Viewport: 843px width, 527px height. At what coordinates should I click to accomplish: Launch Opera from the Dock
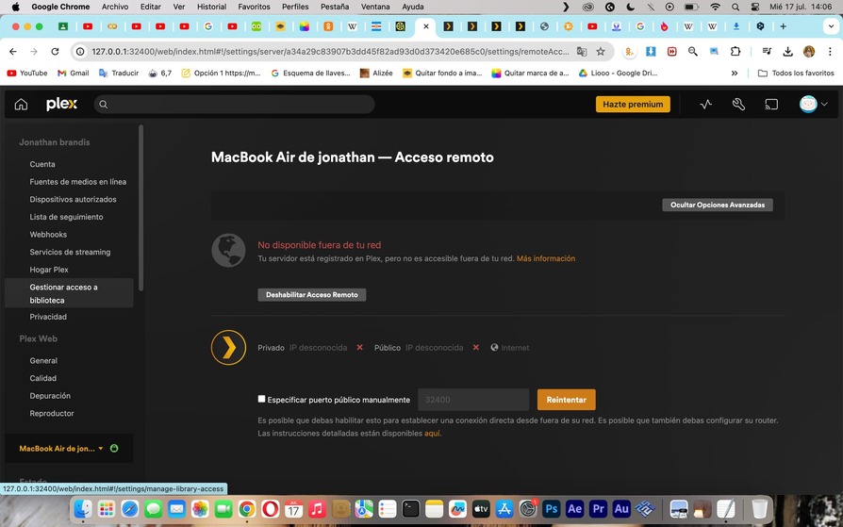point(271,508)
